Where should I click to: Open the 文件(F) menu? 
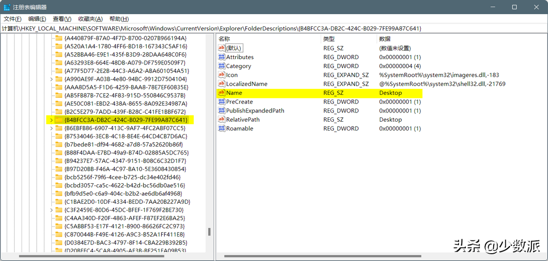coord(13,19)
